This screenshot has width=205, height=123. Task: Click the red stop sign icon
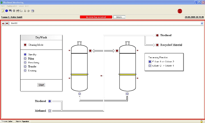click(x=180, y=11)
